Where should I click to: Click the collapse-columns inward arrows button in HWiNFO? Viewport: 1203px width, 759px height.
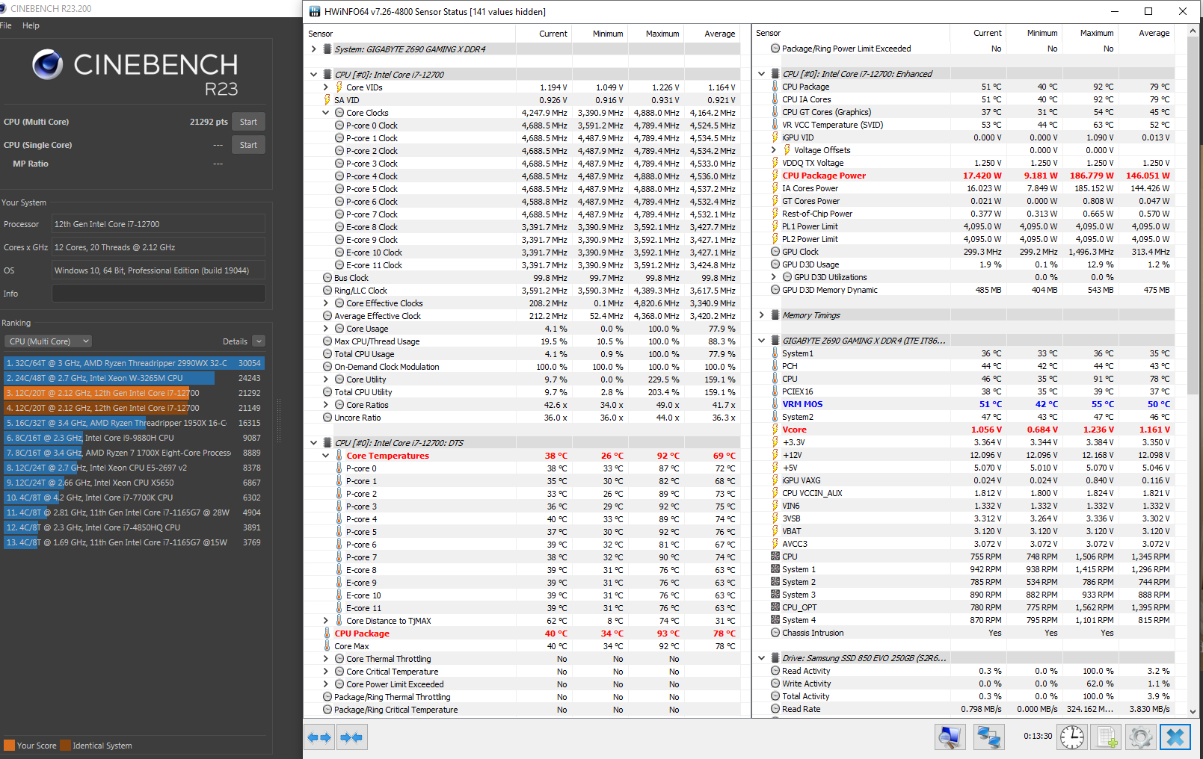tap(351, 737)
